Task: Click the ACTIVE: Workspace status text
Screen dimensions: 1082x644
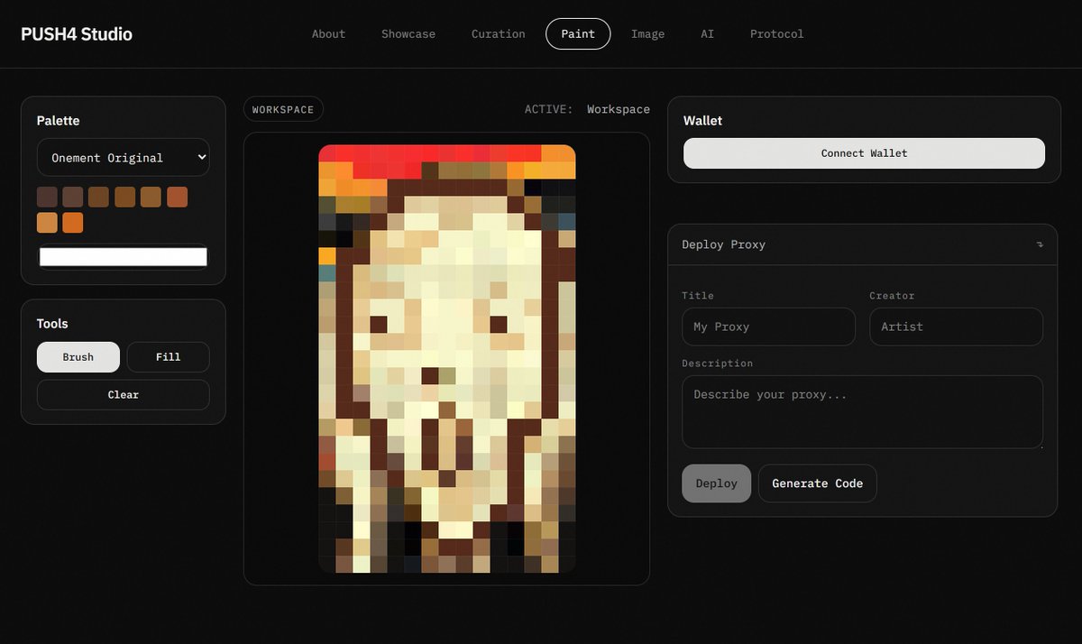Action: pos(587,109)
